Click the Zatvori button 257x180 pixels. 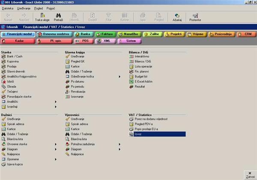point(249,174)
